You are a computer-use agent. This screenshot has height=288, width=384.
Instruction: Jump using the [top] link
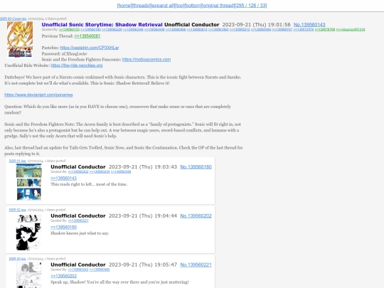[180, 6]
